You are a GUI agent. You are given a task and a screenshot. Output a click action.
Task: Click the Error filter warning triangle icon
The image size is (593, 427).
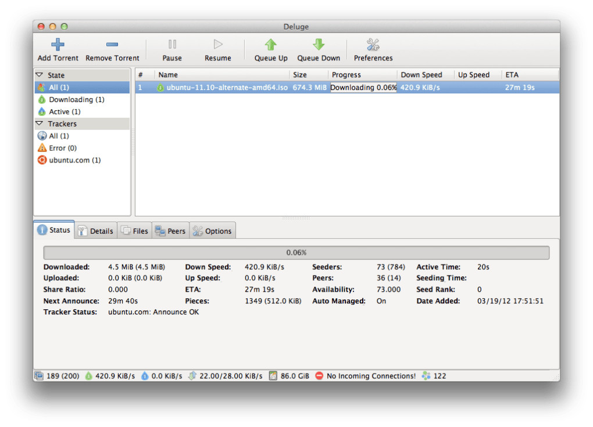42,147
